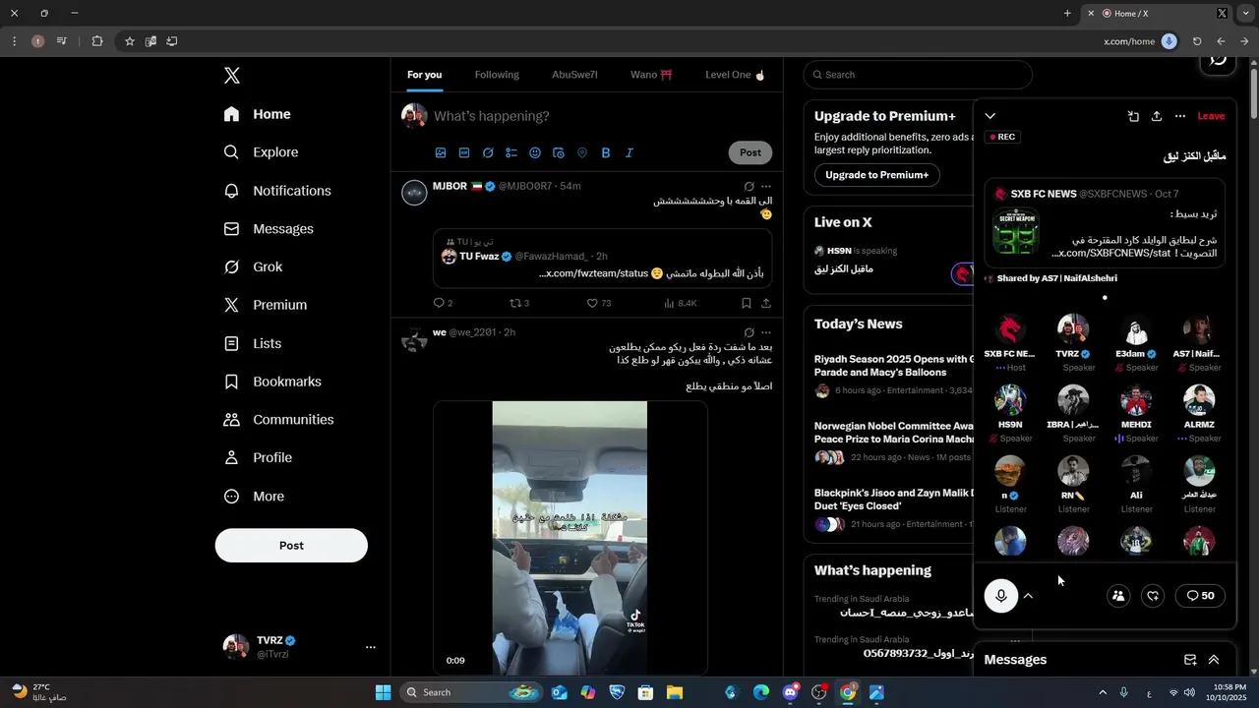The width and height of the screenshot is (1259, 708).
Task: Expand microphone options arrow in Space
Action: (x=1028, y=596)
